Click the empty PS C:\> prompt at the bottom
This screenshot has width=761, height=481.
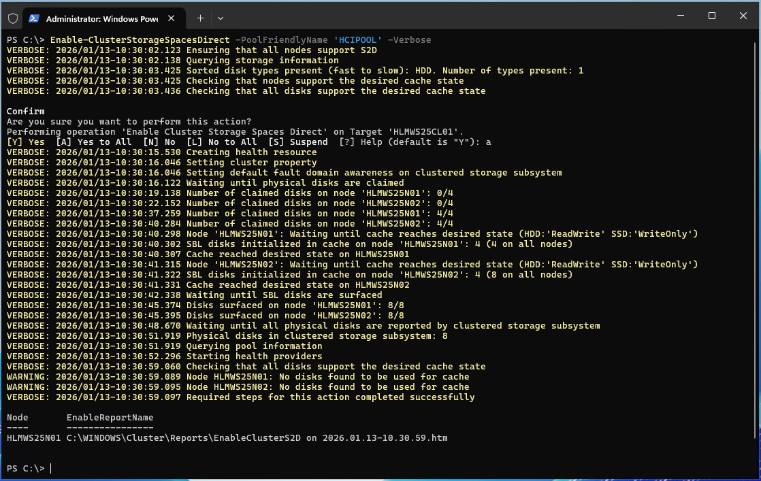click(27, 469)
